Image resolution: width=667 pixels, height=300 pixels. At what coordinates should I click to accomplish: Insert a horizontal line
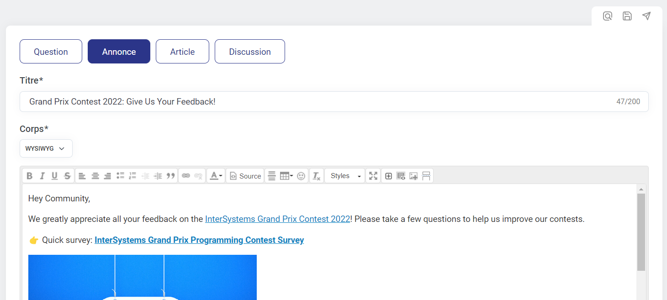coord(272,176)
